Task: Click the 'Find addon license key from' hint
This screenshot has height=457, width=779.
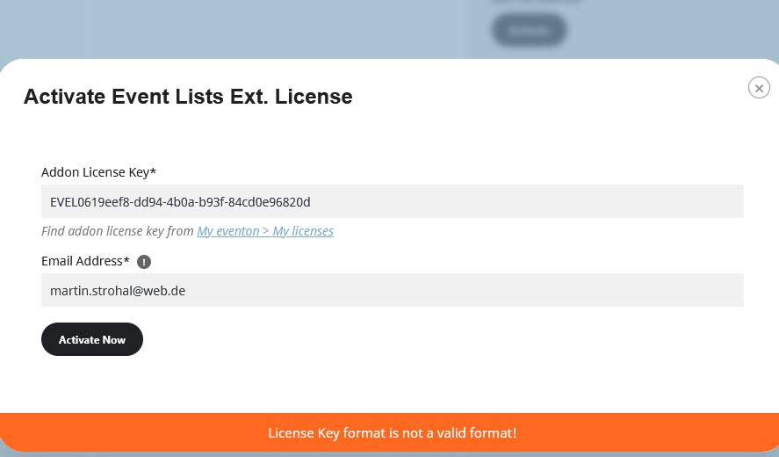Action: (118, 231)
